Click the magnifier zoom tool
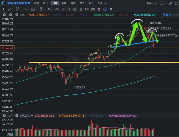This screenshot has width=179, height=137. click(x=69, y=9)
